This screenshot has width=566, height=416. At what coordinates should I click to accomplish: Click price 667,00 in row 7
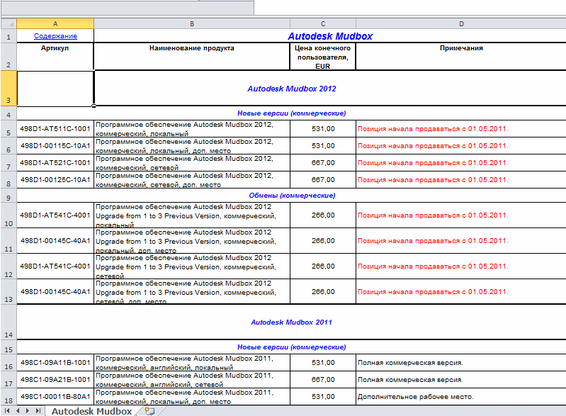(323, 163)
